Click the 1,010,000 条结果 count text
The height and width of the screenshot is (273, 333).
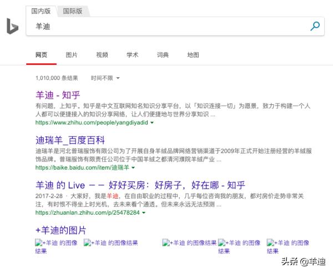[x=57, y=78]
